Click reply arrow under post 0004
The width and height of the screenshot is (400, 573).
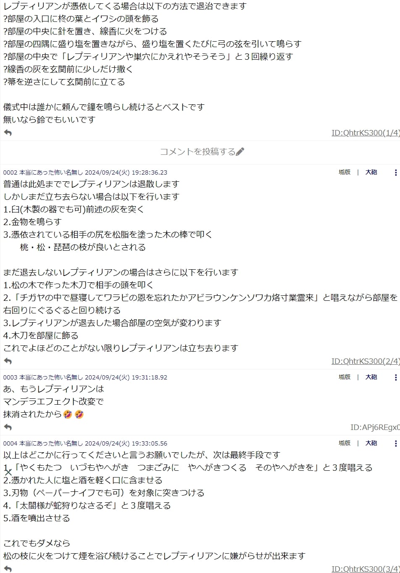8,569
